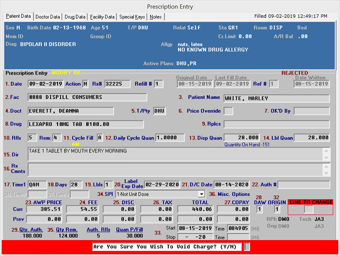Select the Disp Quan field
Screen dimensions: 340x256
243,138
